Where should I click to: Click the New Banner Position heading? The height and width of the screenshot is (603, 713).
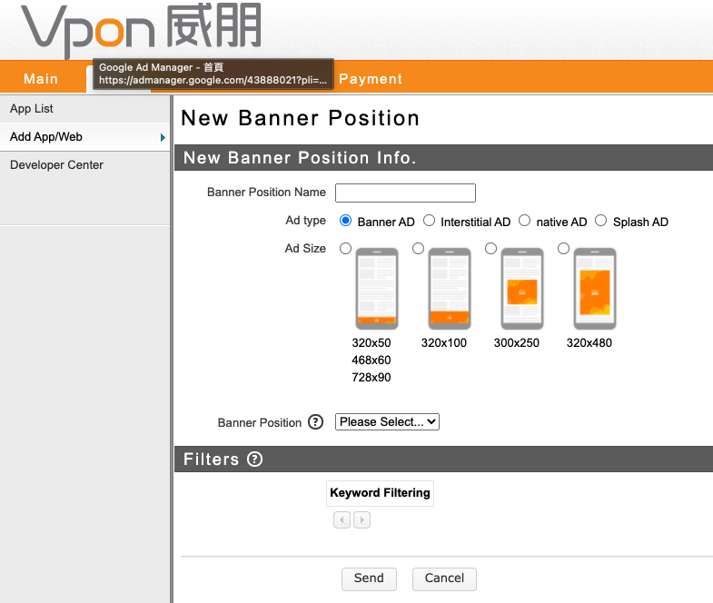(x=300, y=118)
